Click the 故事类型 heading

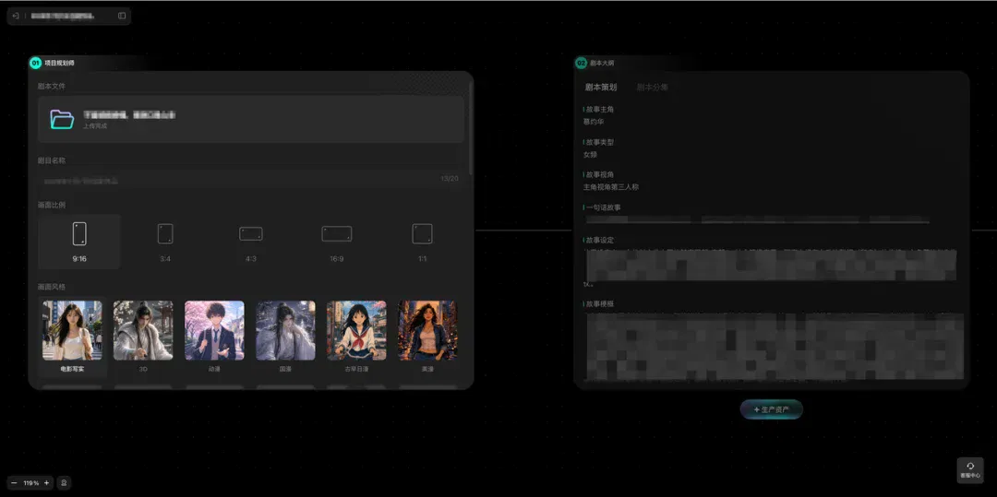(x=600, y=142)
